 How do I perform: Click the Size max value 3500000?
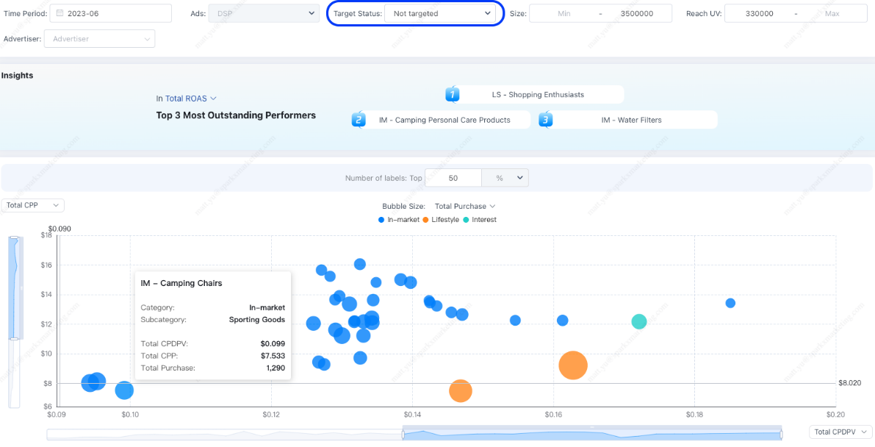637,13
